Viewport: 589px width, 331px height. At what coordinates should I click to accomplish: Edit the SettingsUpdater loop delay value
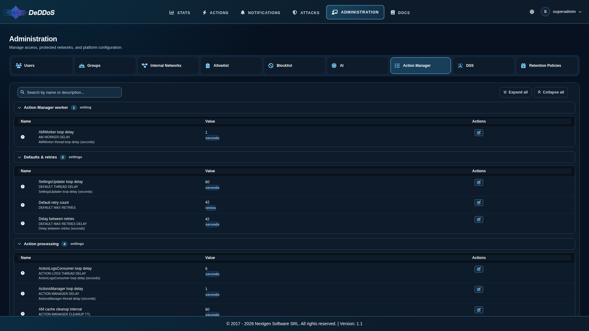tap(479, 182)
